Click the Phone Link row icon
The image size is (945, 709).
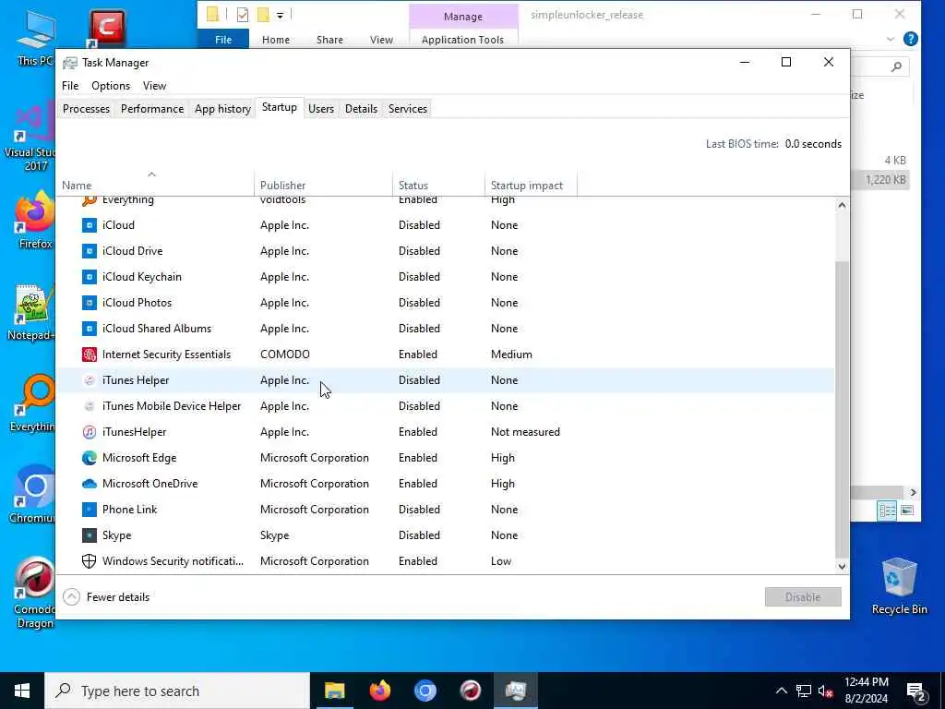tap(90, 510)
